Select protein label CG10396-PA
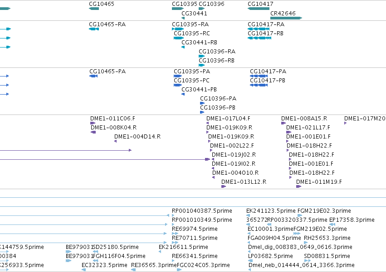This screenshot has height=272, width=386. coord(218,99)
